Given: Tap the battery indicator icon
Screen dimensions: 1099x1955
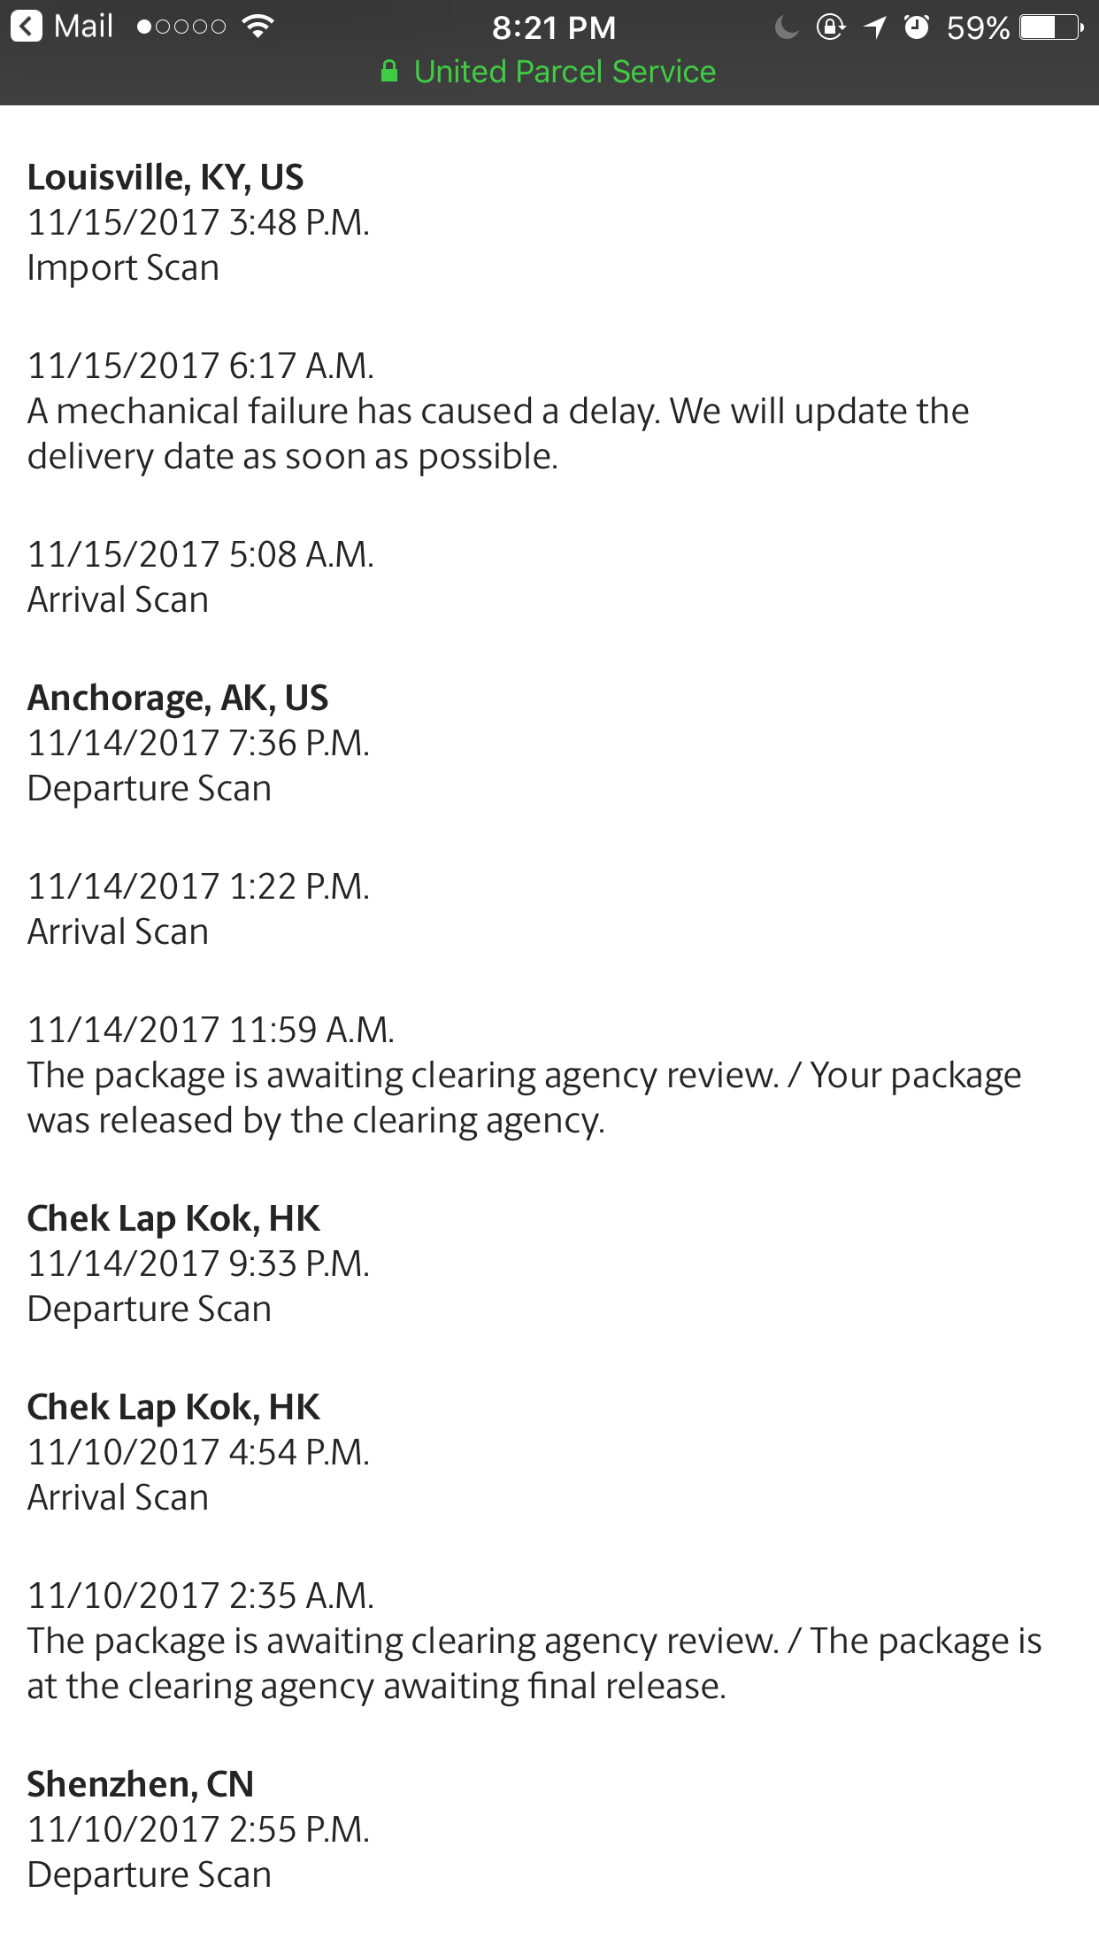Looking at the screenshot, I should click(1051, 27).
